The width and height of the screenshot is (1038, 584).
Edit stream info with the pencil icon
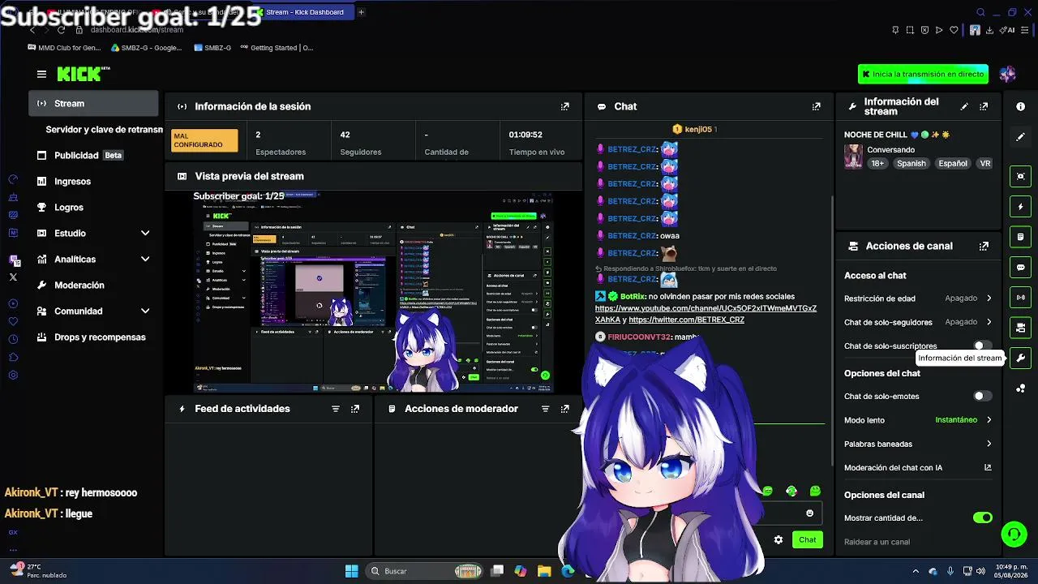[x=964, y=106]
